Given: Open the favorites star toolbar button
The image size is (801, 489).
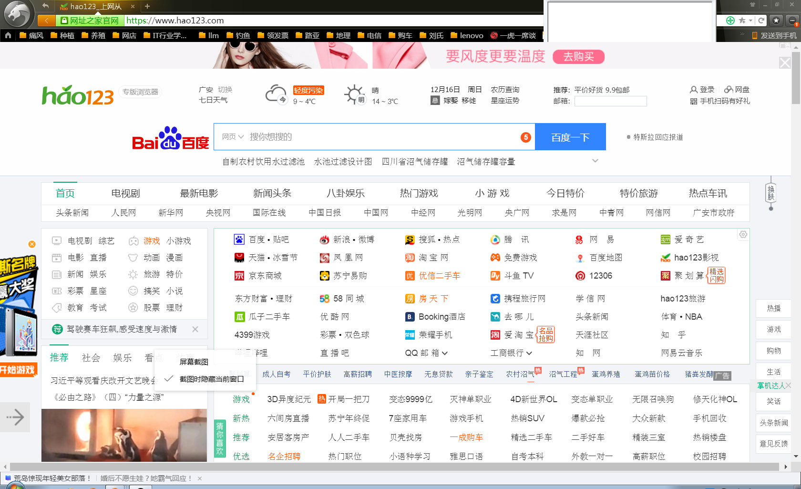Looking at the screenshot, I should 776,21.
